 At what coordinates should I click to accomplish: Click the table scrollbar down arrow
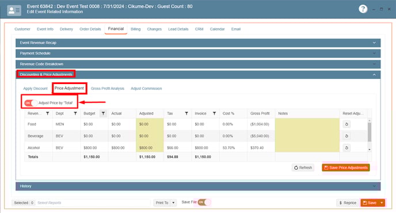tap(369, 149)
